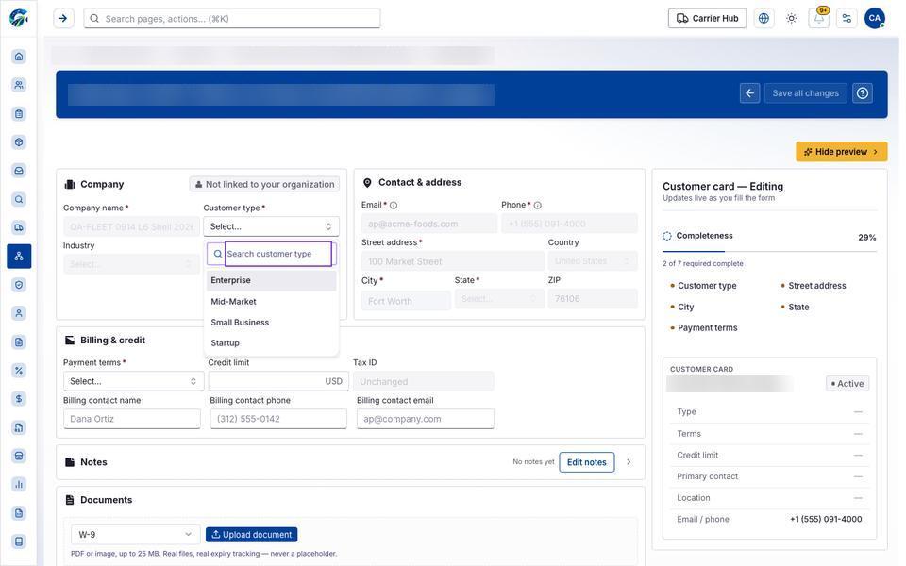Screen dimensions: 906x566
Task: Expand the sidebar with the arrow button
Action: coord(63,19)
